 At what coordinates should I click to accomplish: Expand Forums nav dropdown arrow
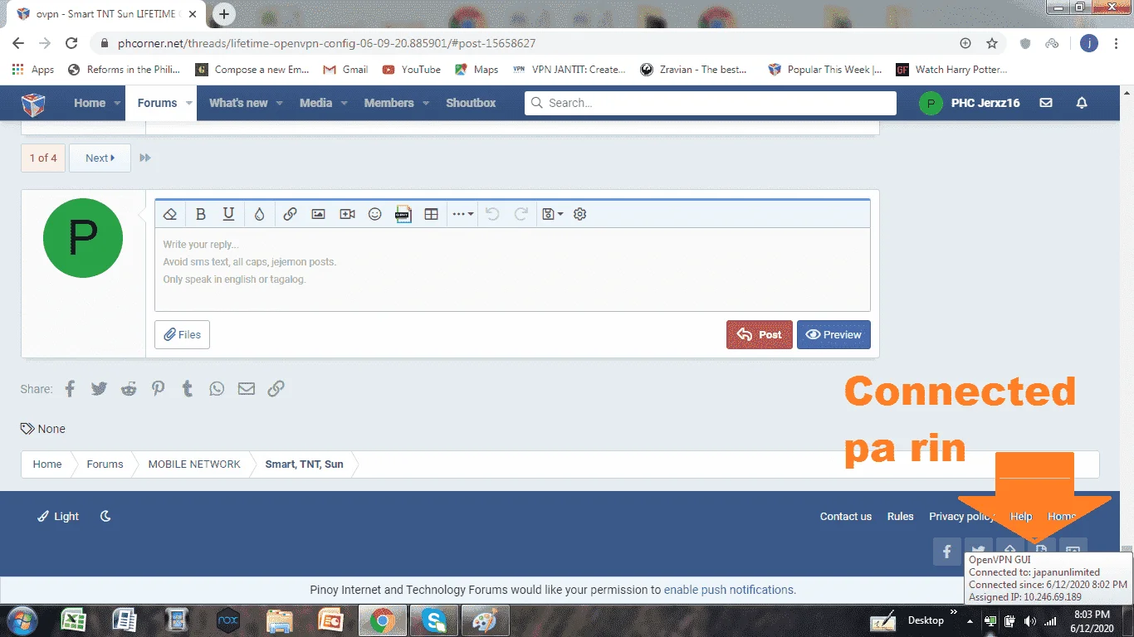(x=189, y=103)
